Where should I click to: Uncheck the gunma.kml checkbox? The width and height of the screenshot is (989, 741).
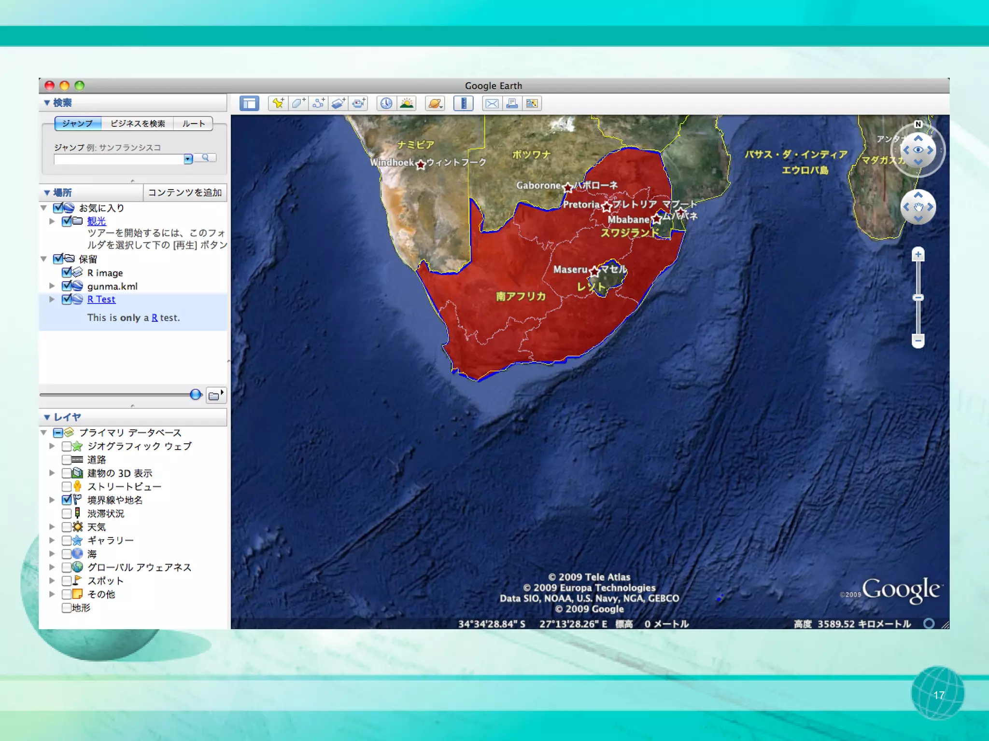(67, 286)
